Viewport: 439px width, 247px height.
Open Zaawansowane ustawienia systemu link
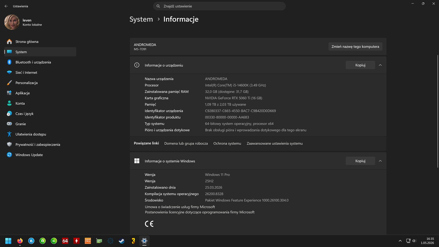tap(275, 143)
